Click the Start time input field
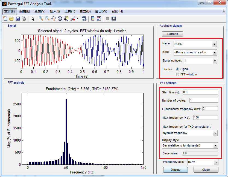This screenshot has width=228, height=177. [x=200, y=92]
